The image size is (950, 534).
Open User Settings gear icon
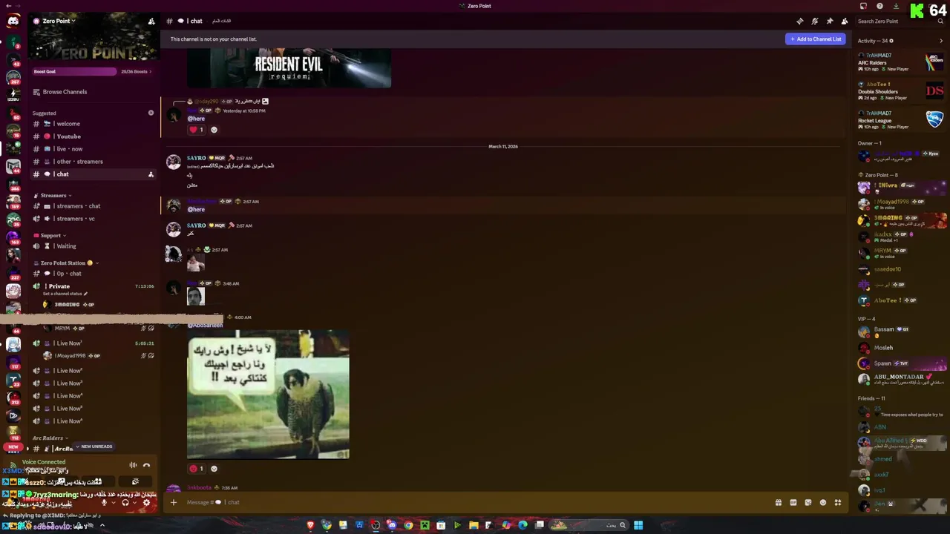tap(146, 503)
